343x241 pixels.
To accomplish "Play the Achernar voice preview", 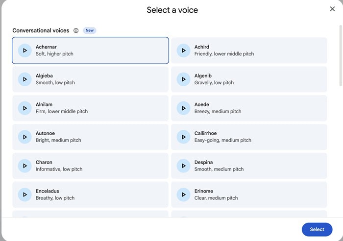I will [24, 50].
